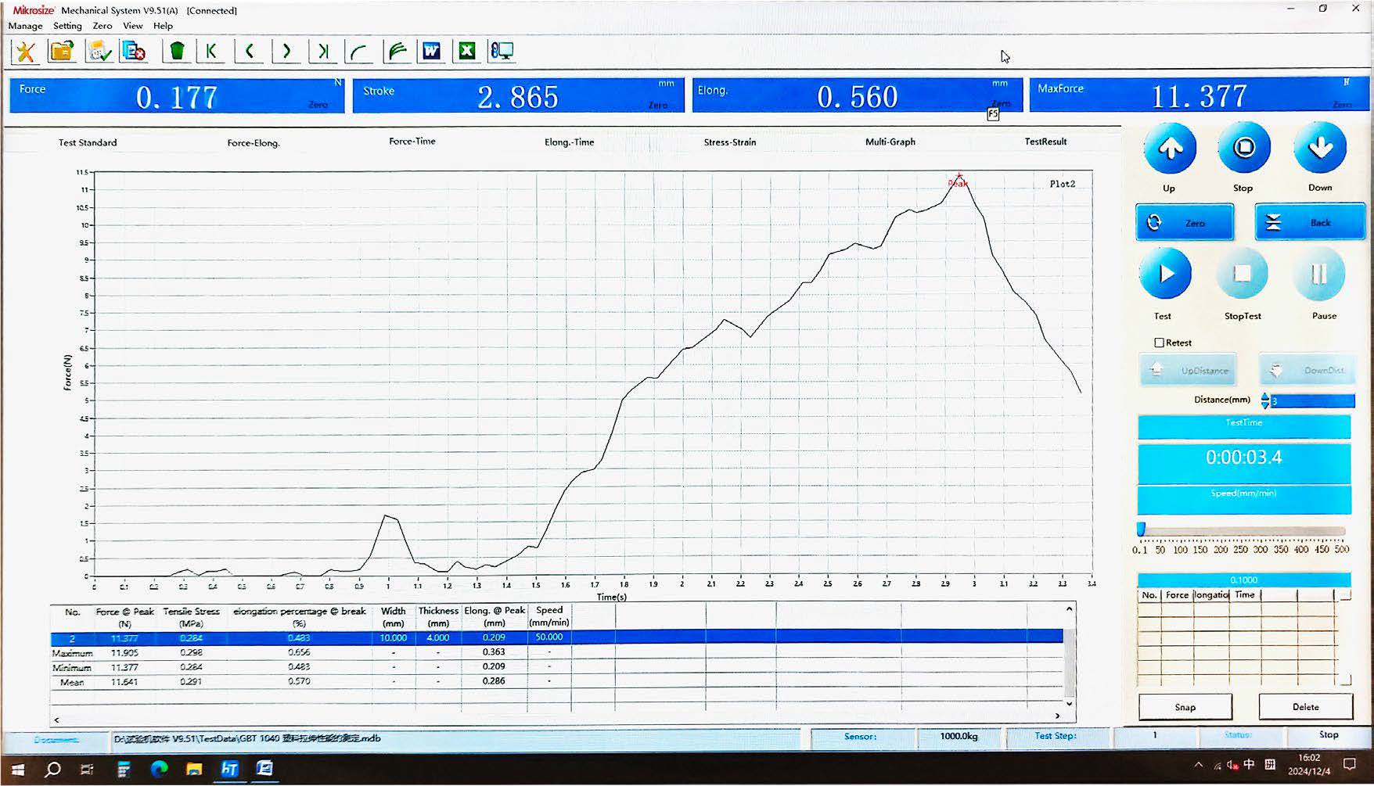Screen dimensions: 1374x786
Task: Select the single-curve display icon
Action: tap(358, 50)
